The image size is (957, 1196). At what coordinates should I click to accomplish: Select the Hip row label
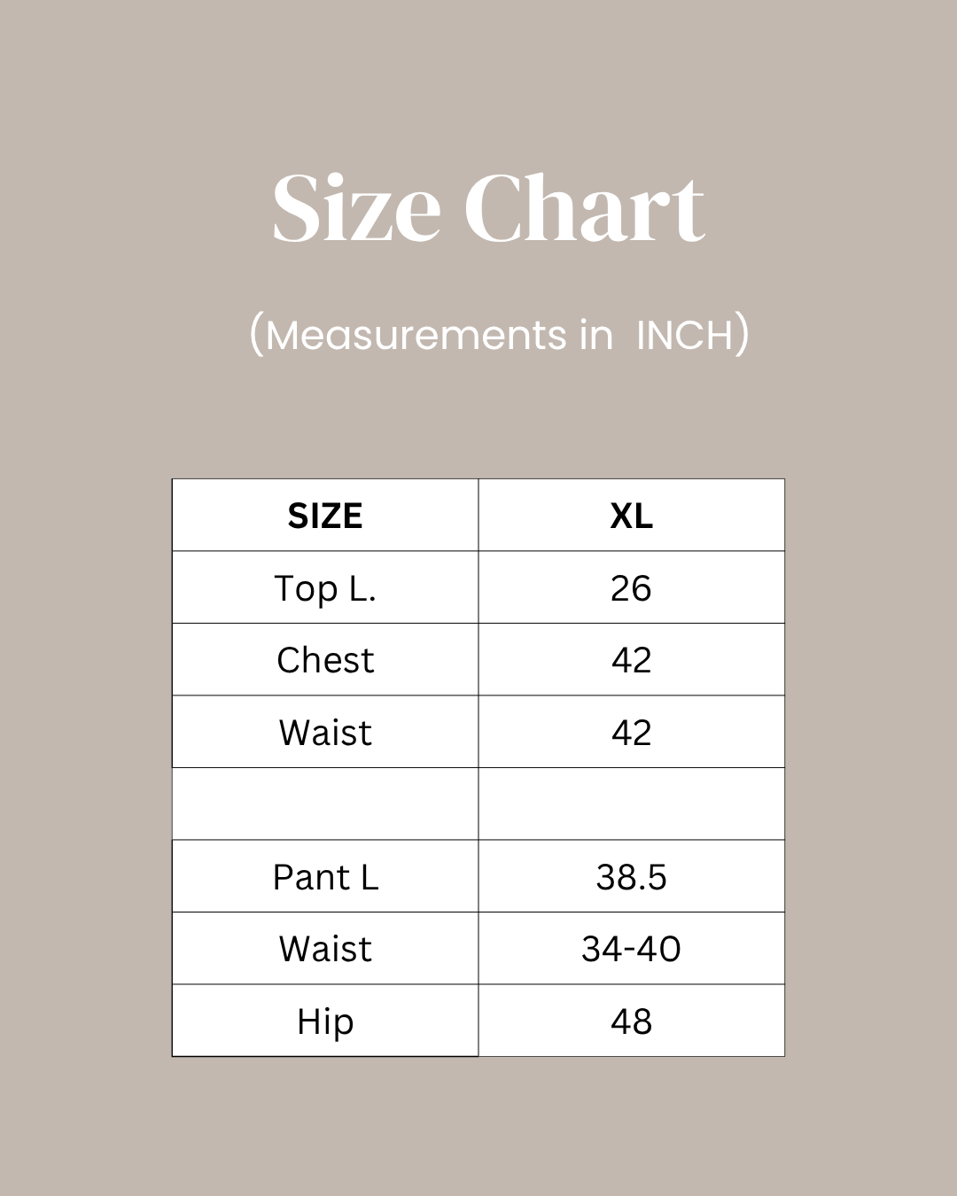[x=325, y=1021]
